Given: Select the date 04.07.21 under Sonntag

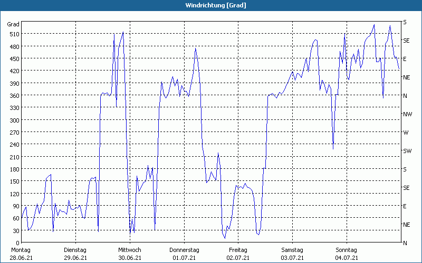Looking at the screenshot, I should [x=347, y=258].
